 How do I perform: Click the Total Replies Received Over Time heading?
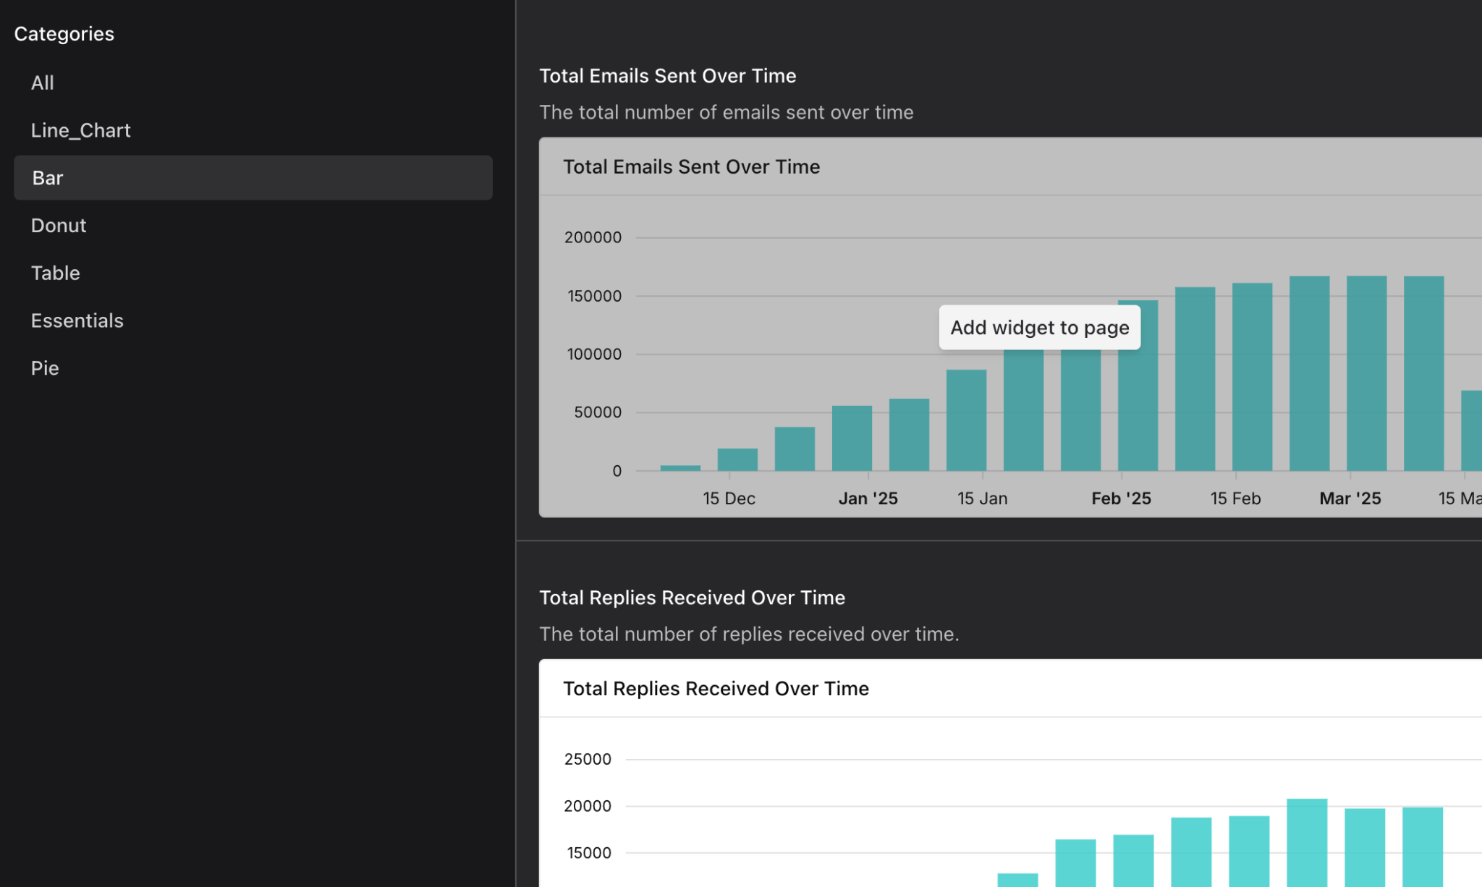click(x=692, y=598)
